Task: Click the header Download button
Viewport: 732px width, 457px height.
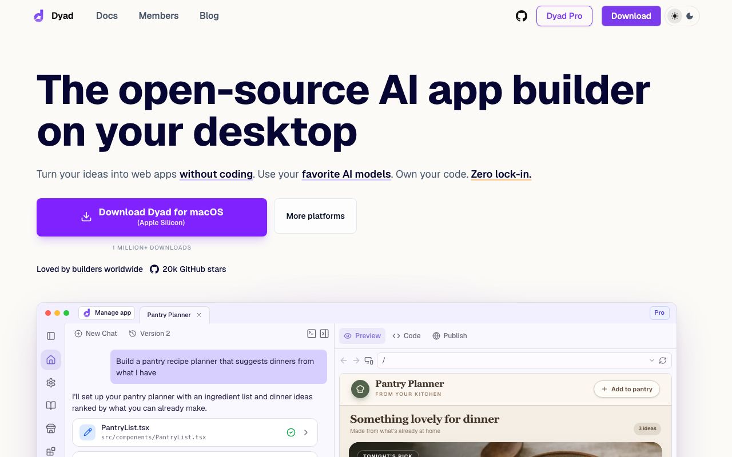Action: tap(631, 16)
